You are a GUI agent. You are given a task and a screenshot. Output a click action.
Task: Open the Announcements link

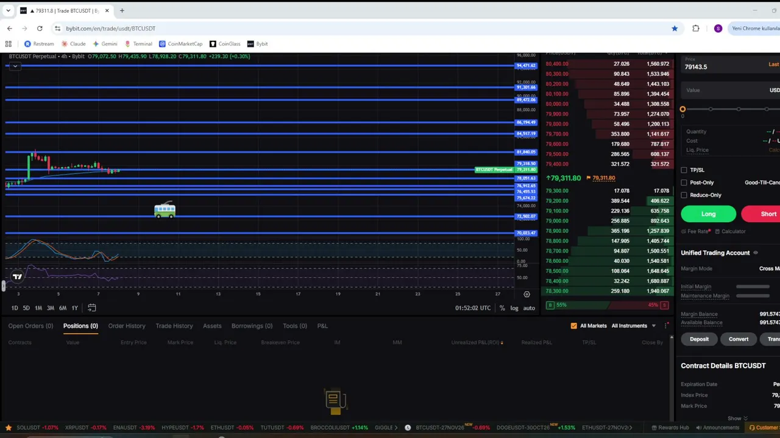717,428
